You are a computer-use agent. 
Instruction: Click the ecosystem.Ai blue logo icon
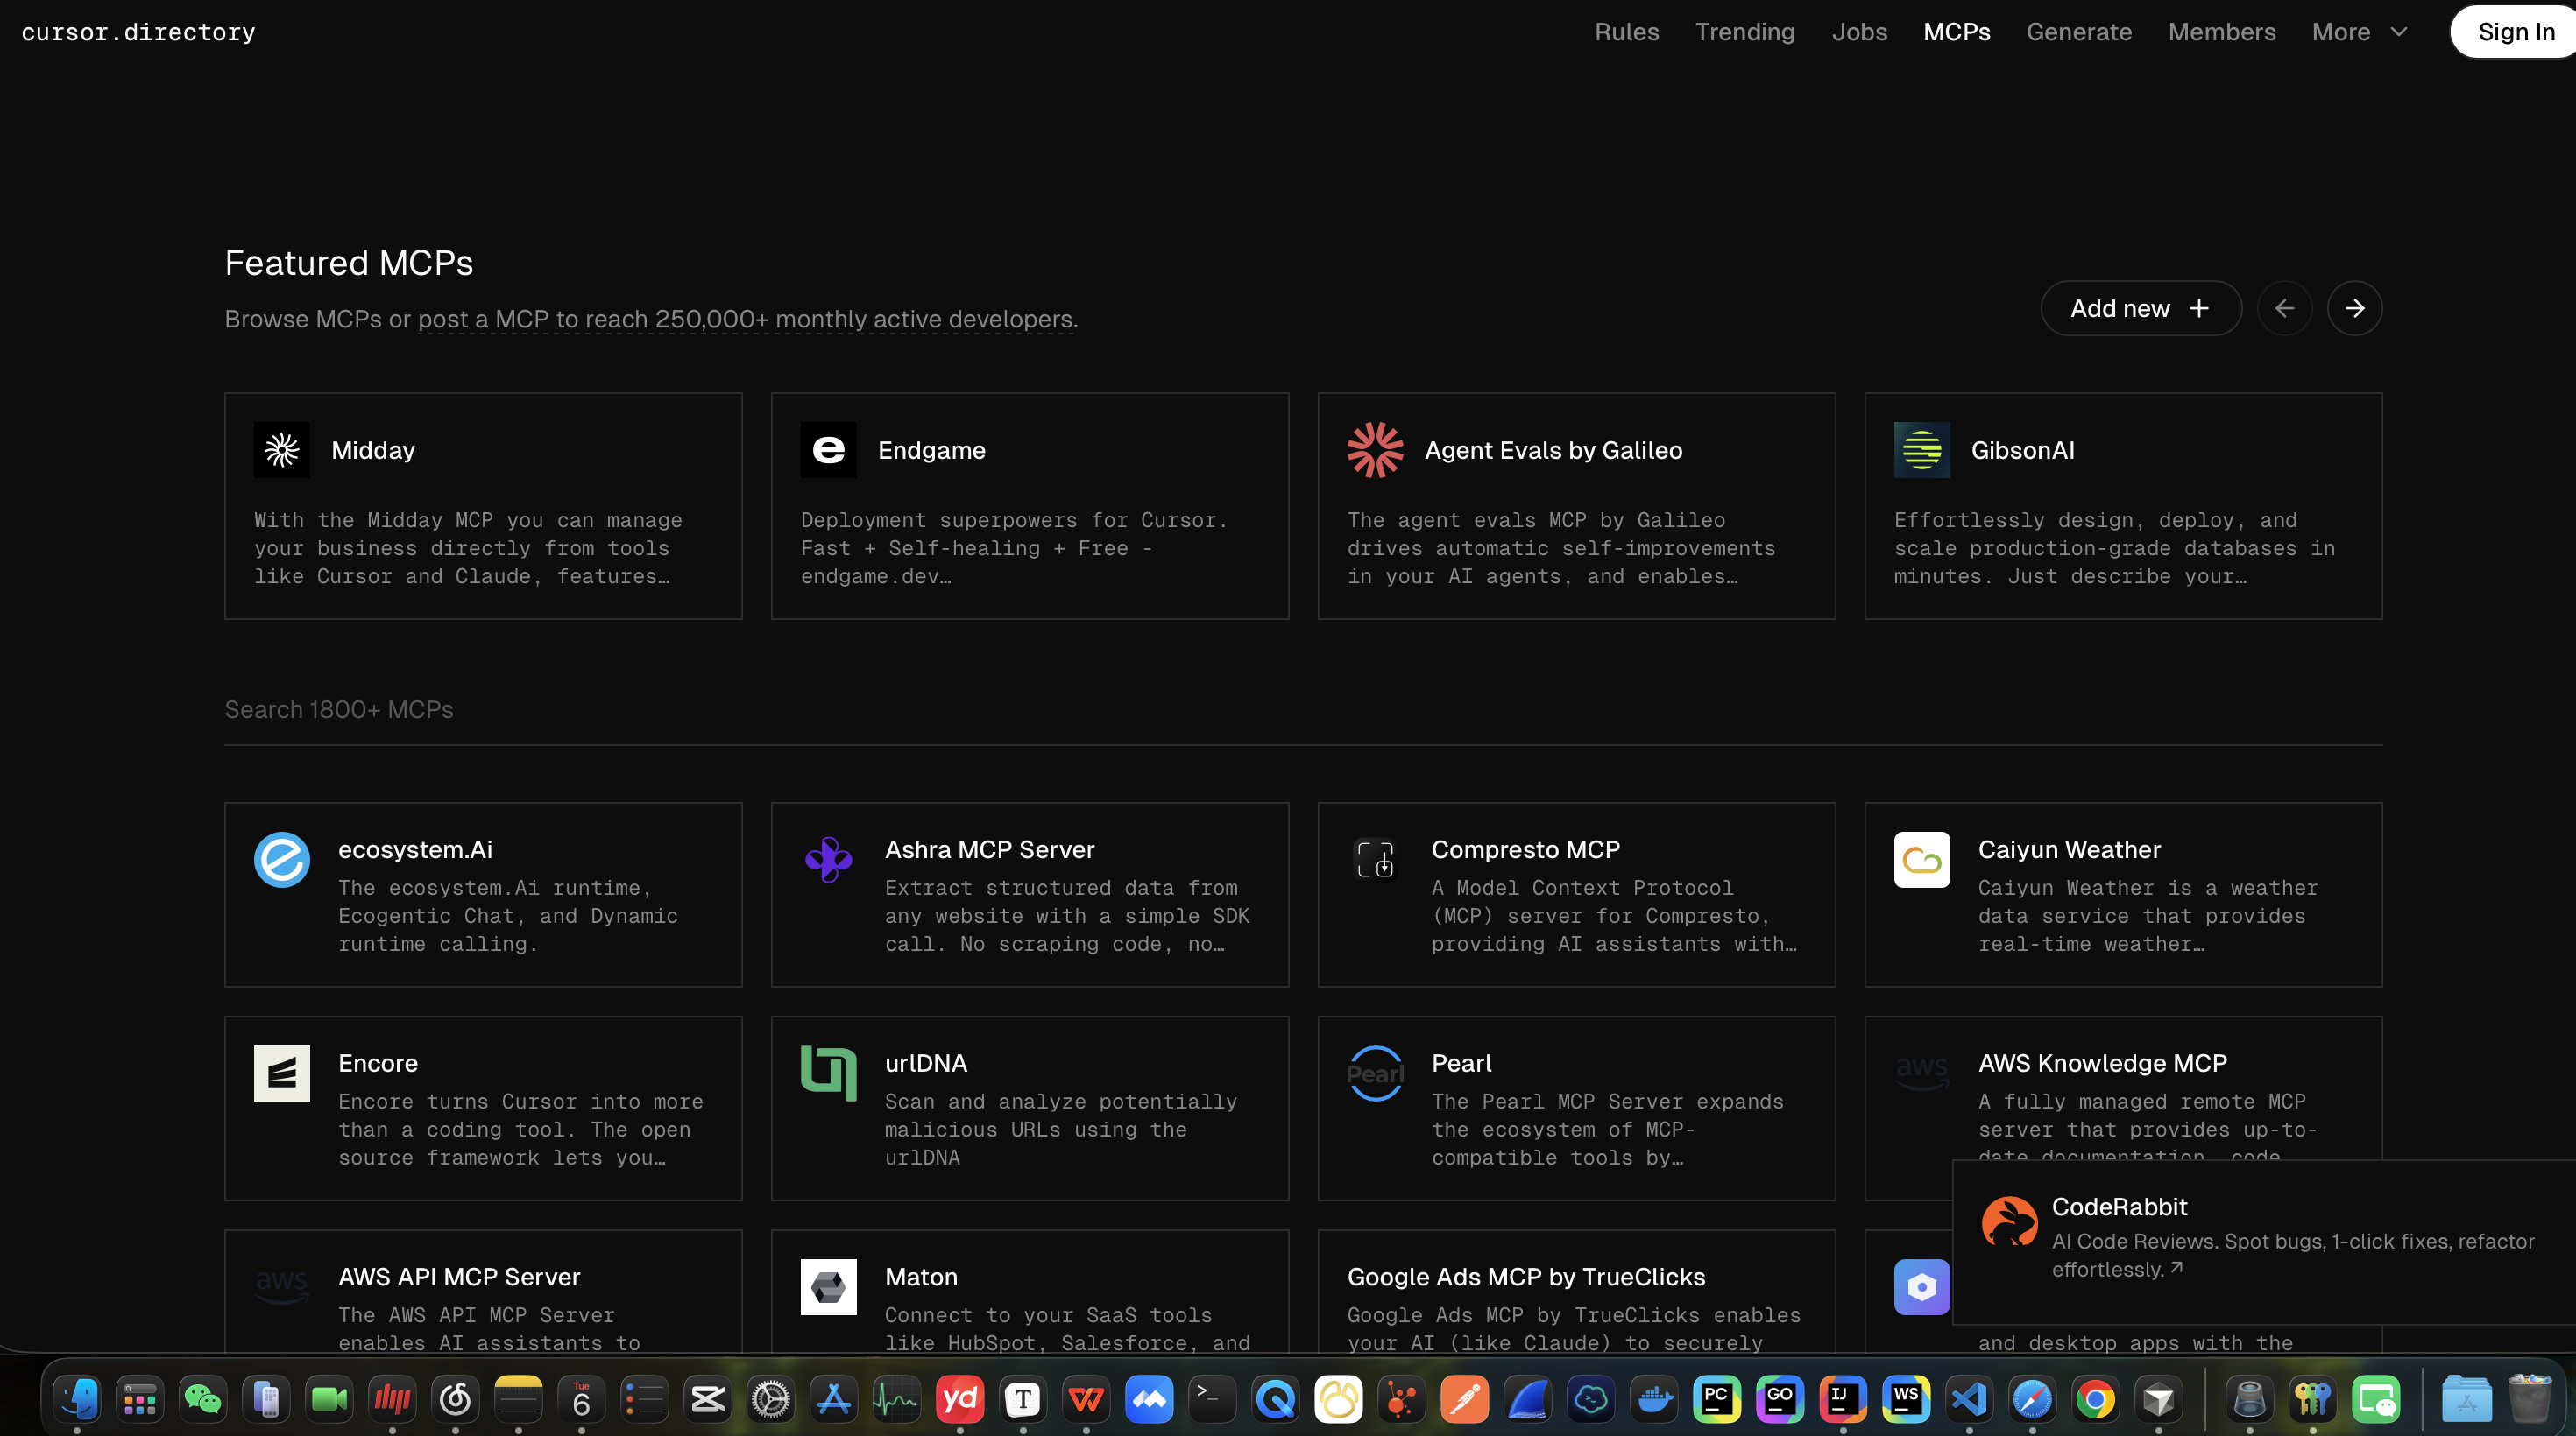pos(282,859)
